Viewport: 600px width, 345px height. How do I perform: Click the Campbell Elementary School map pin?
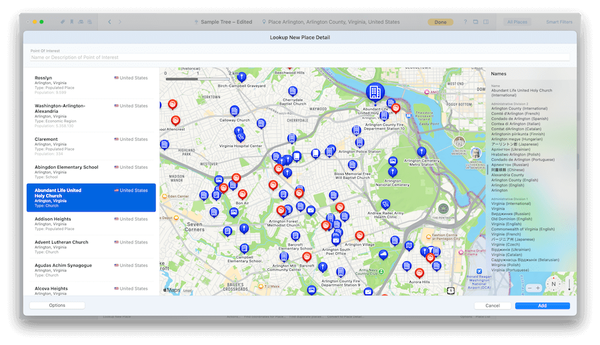244,248
